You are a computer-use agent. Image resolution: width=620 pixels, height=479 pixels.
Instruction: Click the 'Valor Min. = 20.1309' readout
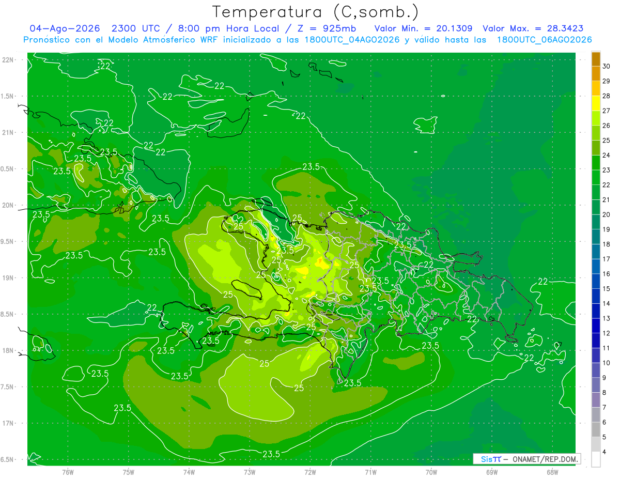pyautogui.click(x=423, y=28)
